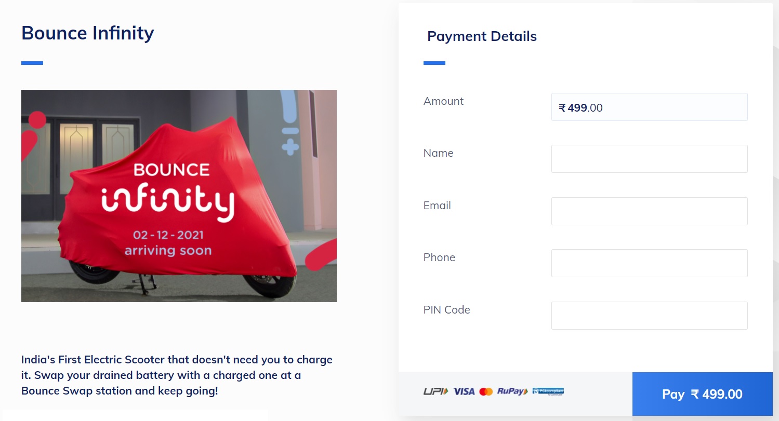Click into the Email text box
Viewport: 779px width, 421px height.
(x=649, y=211)
